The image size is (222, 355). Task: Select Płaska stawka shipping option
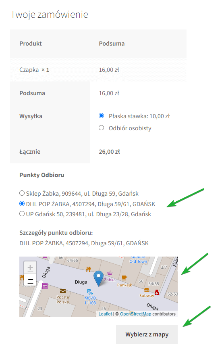coord(101,116)
